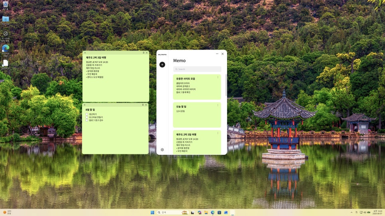The image size is (385, 216).
Task: Open the 오늘 할 일 memo card
Action: tap(197, 115)
